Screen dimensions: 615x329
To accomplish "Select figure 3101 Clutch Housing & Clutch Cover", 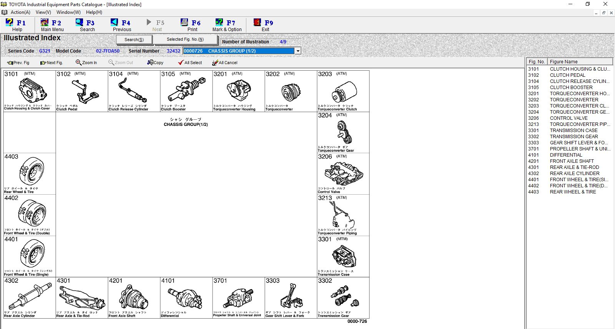I will click(x=30, y=91).
